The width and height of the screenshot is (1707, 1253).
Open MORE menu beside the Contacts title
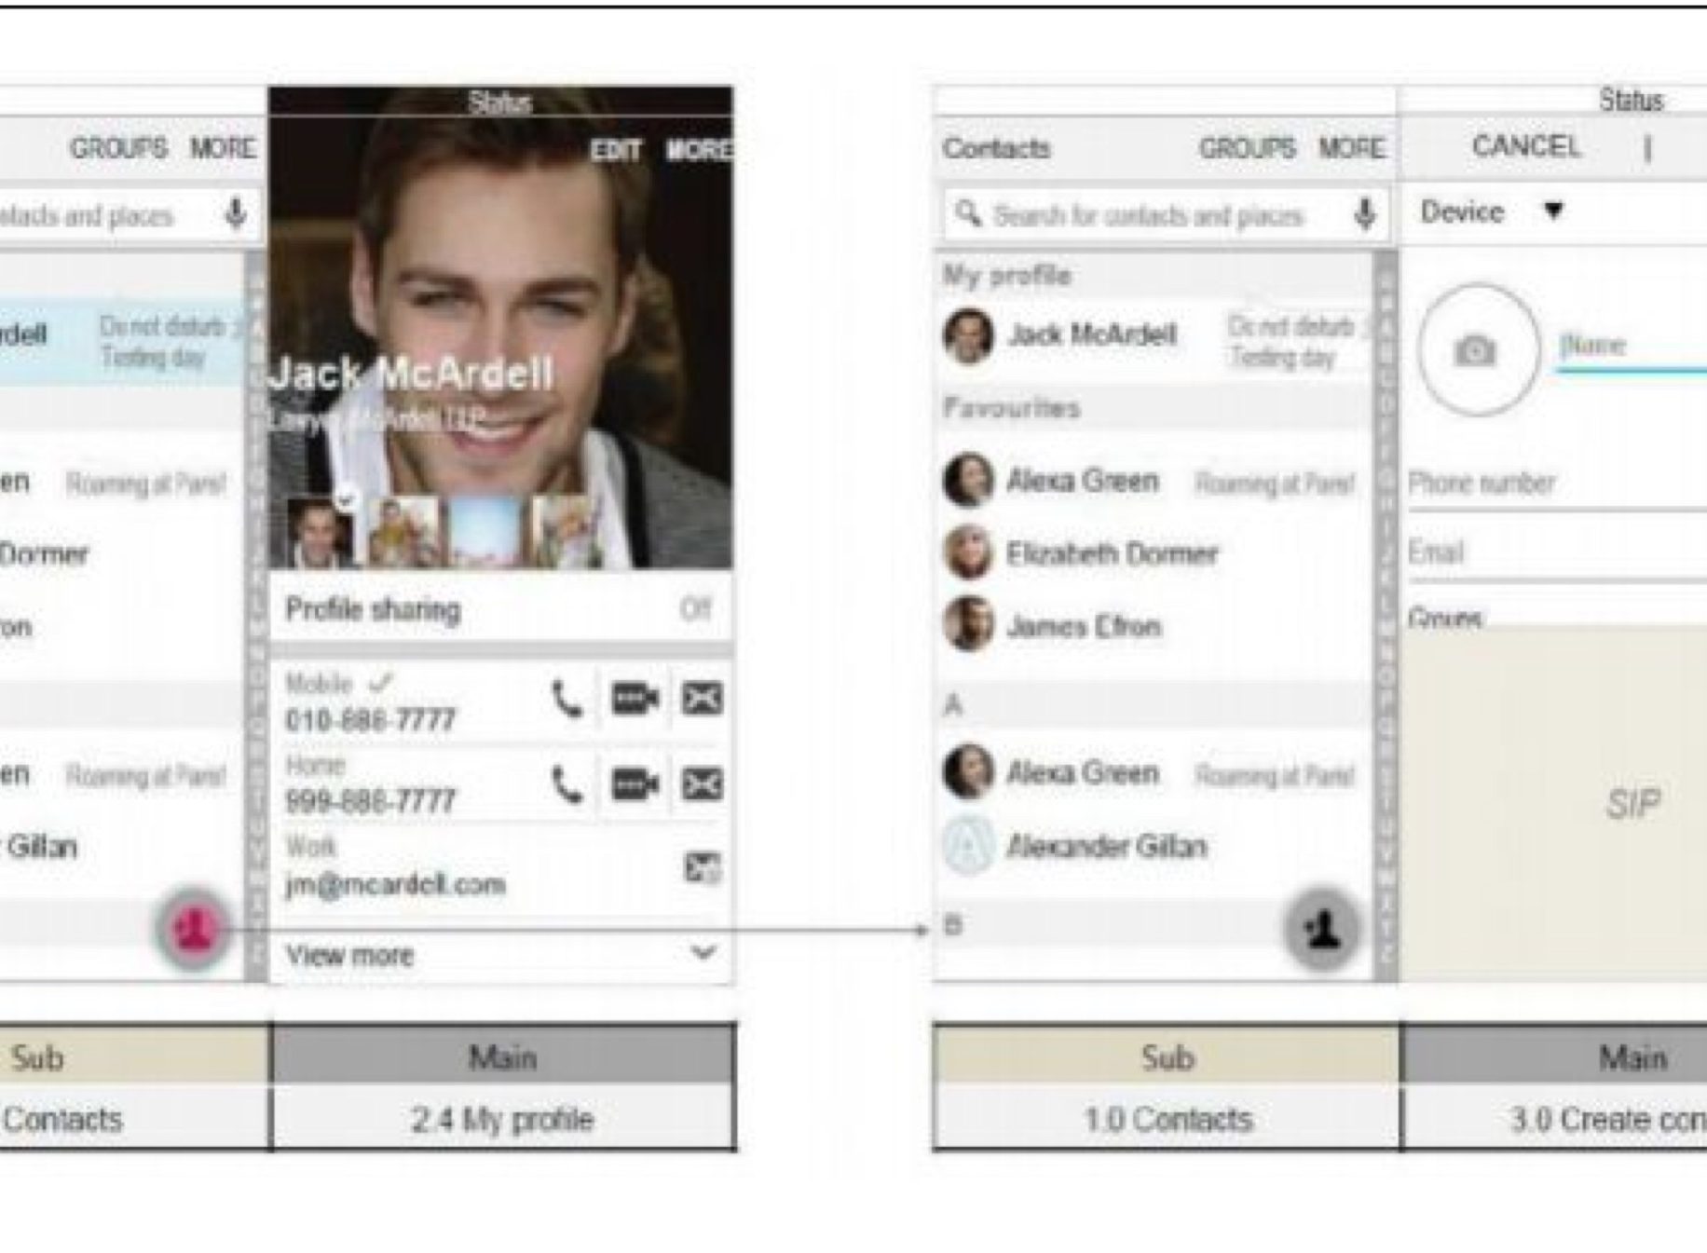tap(1350, 148)
